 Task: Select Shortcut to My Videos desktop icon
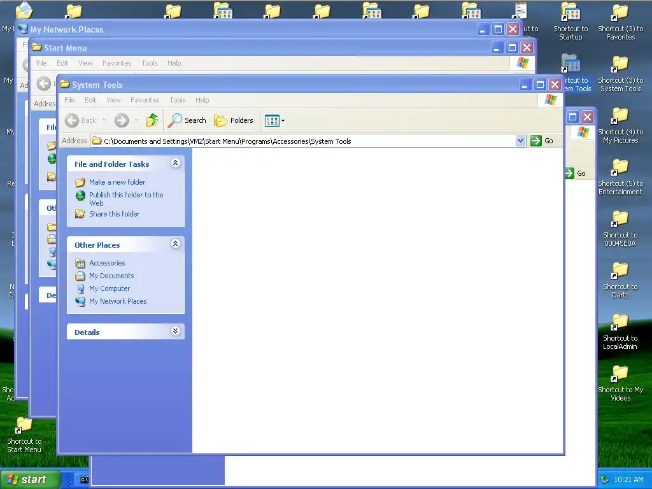[x=620, y=383]
